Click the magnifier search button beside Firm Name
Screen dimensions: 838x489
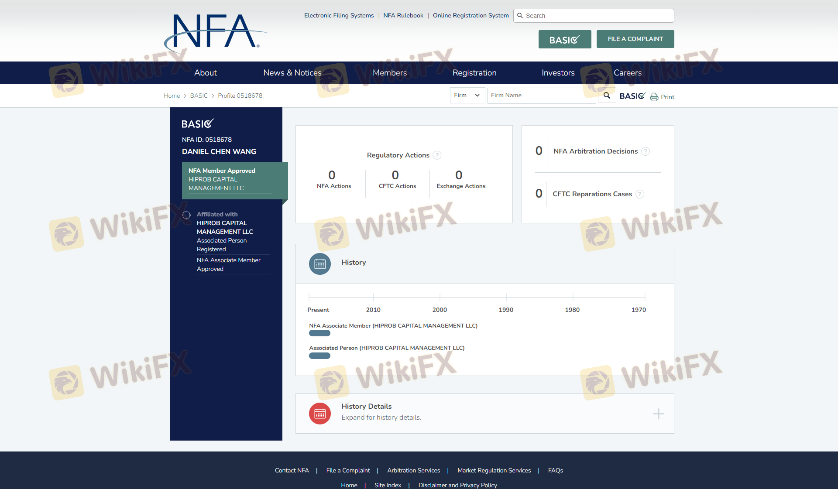[607, 96]
